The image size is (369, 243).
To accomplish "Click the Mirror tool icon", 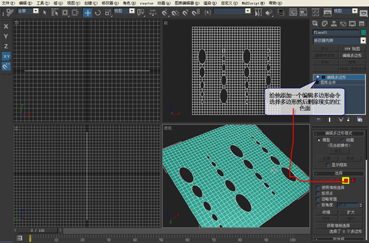I will 258,12.
